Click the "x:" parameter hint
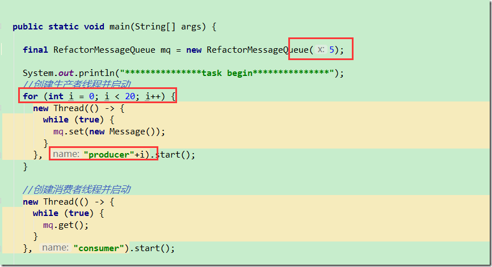Image resolution: width=492 pixels, height=267 pixels. [x=321, y=49]
